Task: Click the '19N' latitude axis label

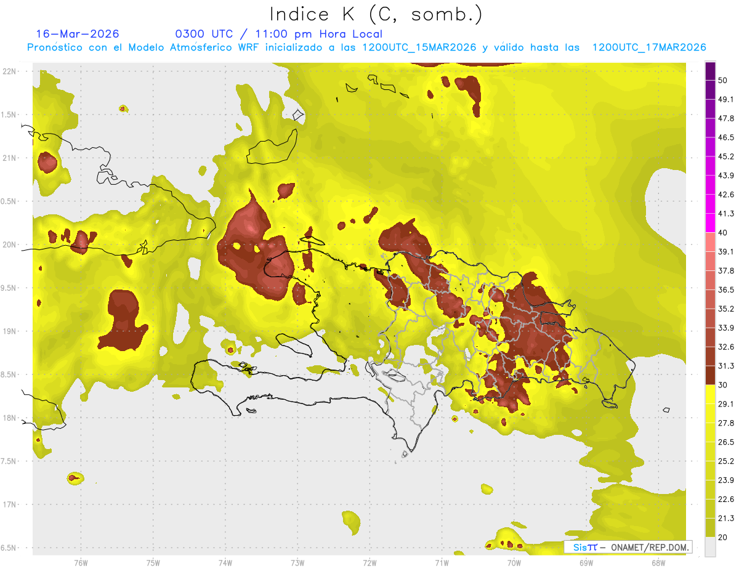Action: click(9, 331)
